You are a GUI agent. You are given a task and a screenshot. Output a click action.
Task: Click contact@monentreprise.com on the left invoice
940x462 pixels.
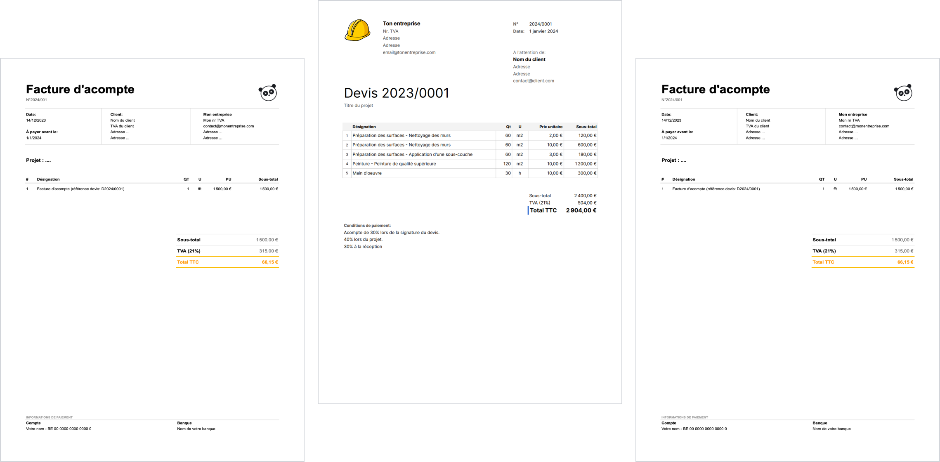(x=228, y=126)
